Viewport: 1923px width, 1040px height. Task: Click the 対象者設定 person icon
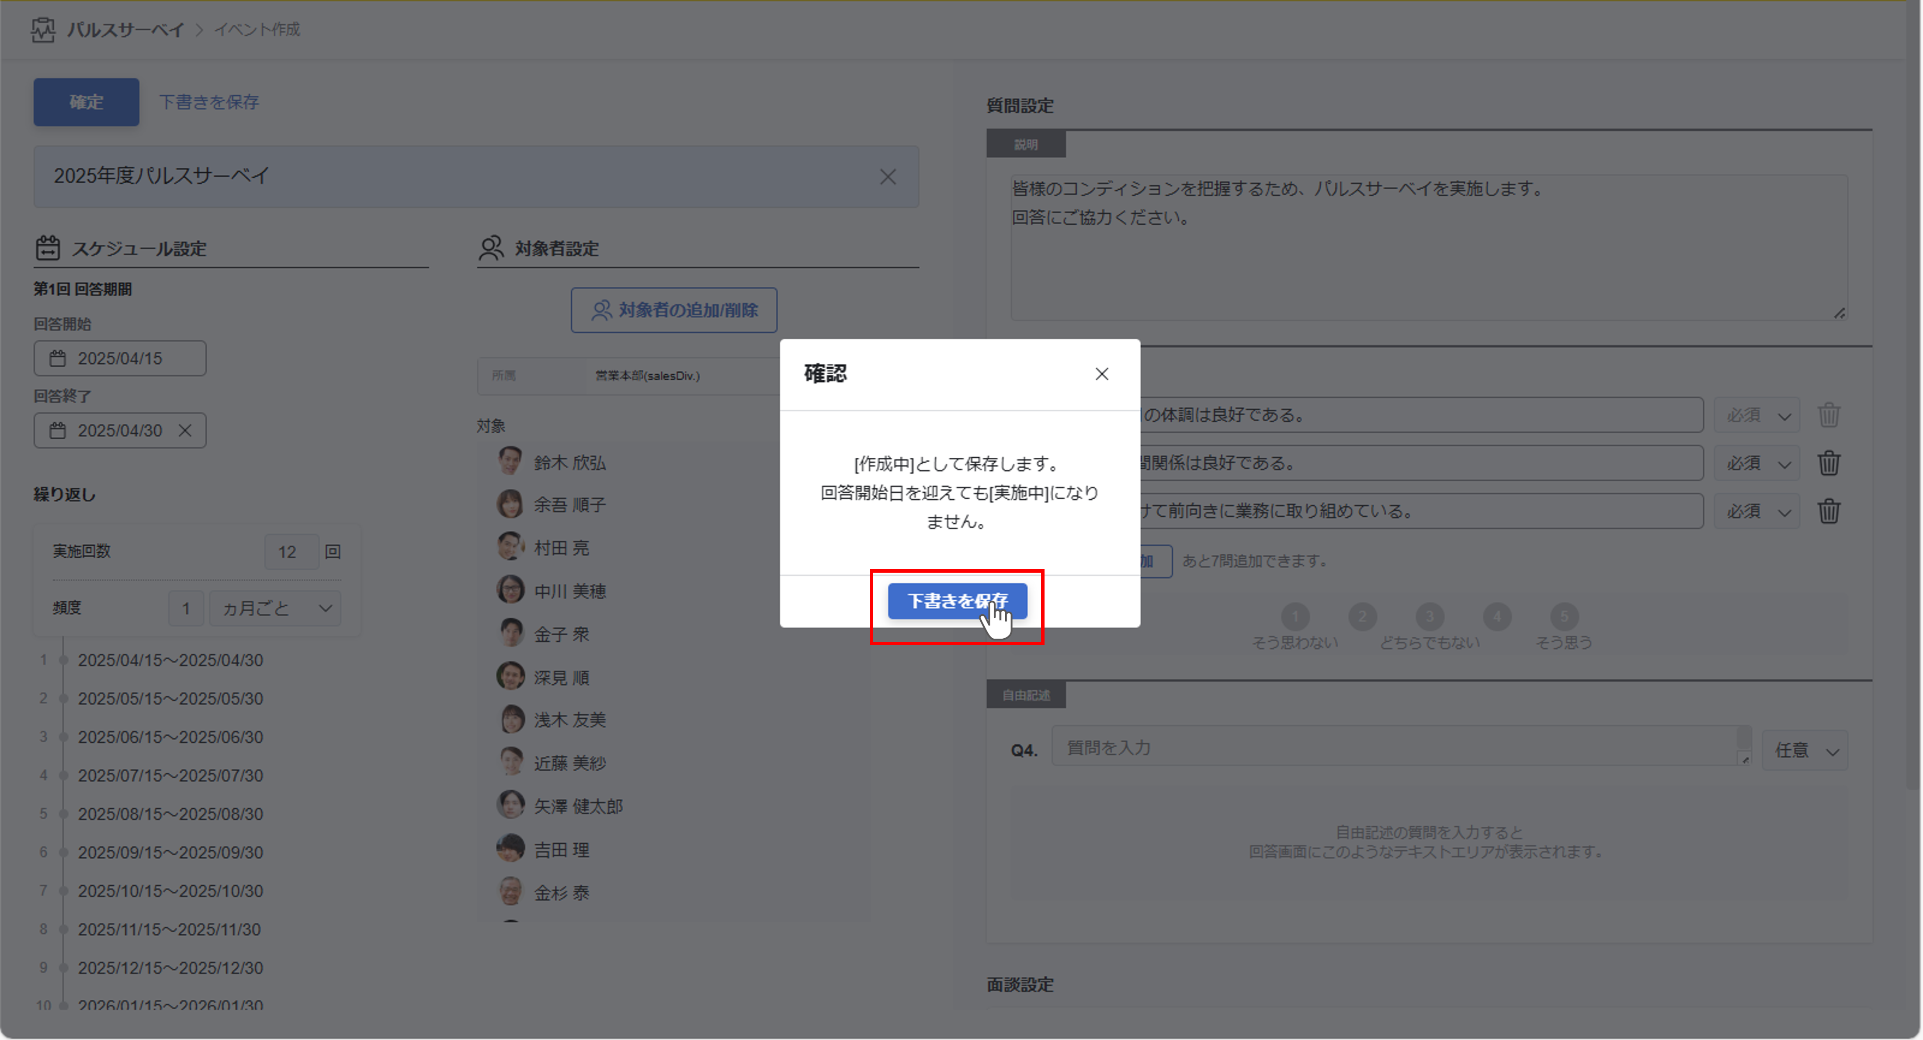tap(491, 248)
